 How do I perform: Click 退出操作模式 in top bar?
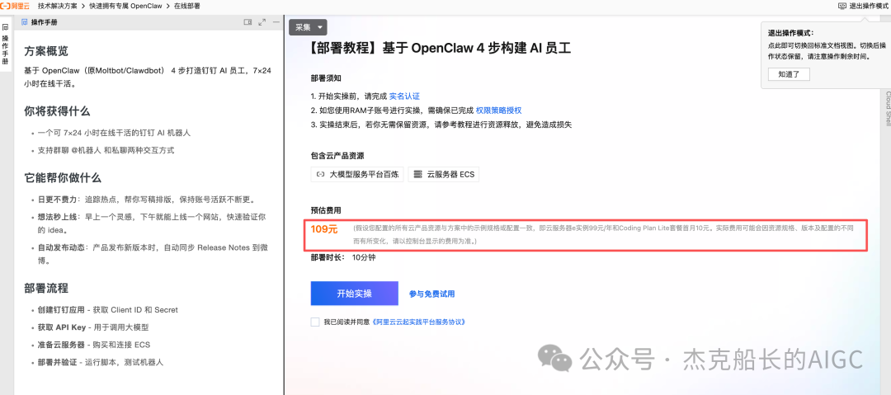[867, 5]
